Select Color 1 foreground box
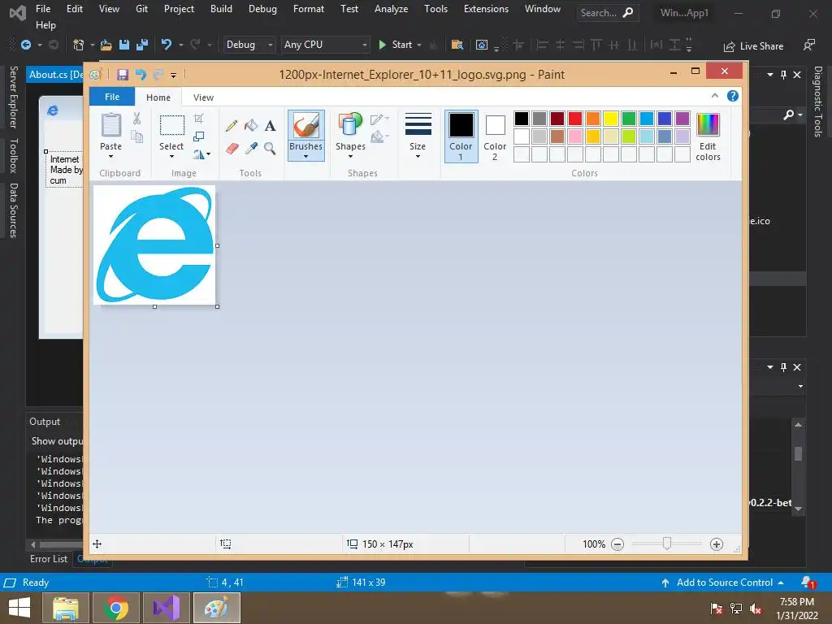 tap(461, 136)
